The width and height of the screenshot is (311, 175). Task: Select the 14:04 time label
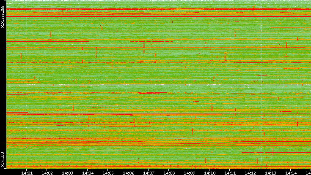click(x=88, y=173)
